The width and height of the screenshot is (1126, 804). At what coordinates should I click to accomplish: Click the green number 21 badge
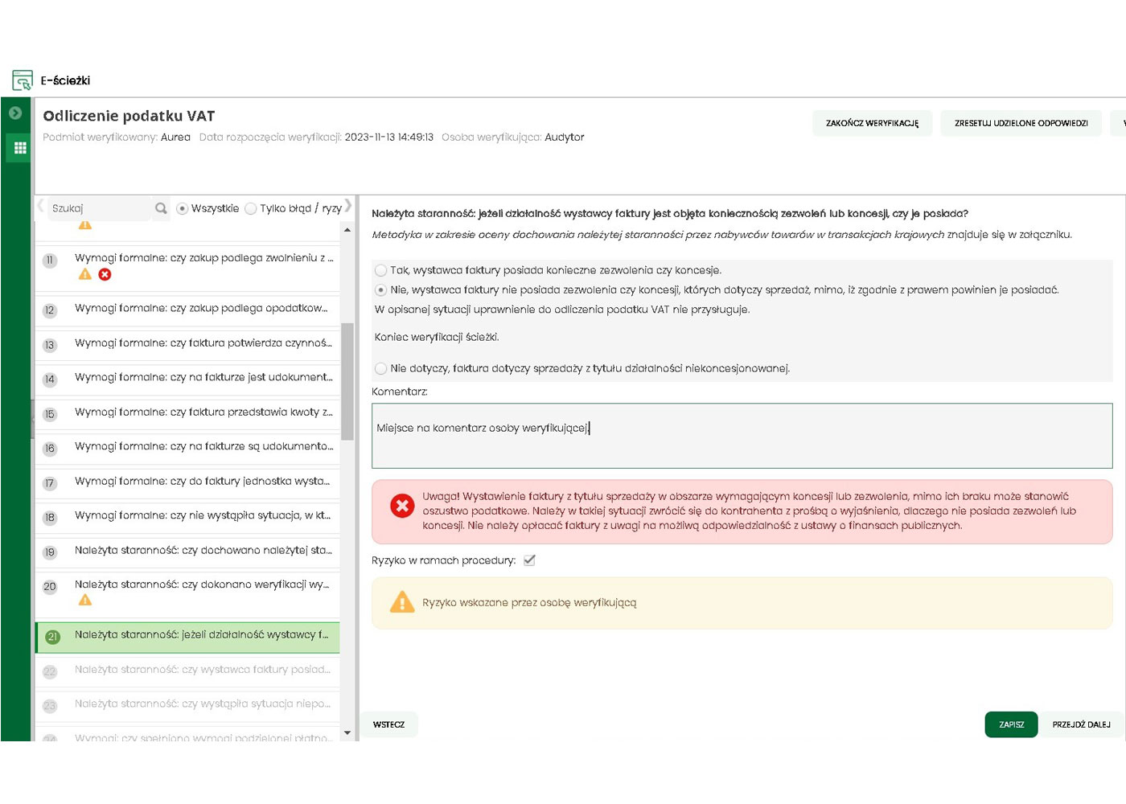(52, 637)
